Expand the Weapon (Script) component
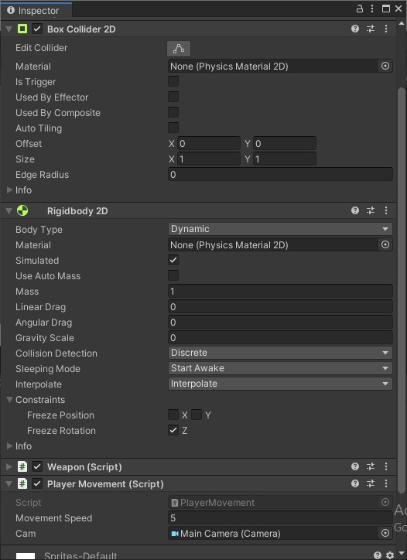 click(x=9, y=466)
